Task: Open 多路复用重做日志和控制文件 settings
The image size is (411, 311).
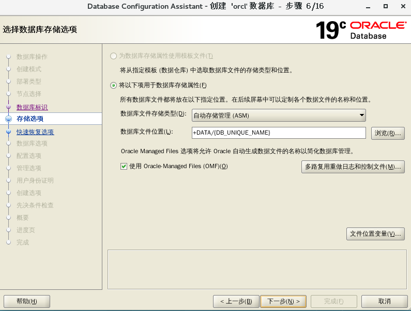Action: (353, 167)
